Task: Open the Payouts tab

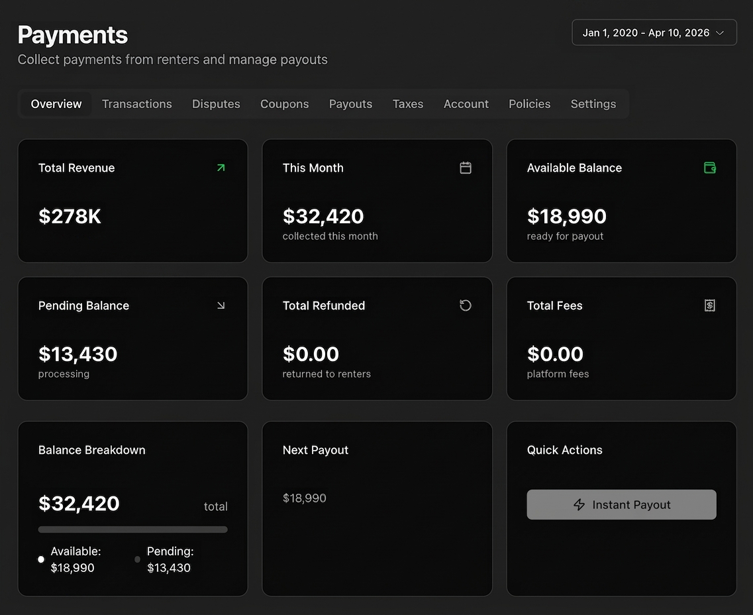Action: click(x=350, y=103)
